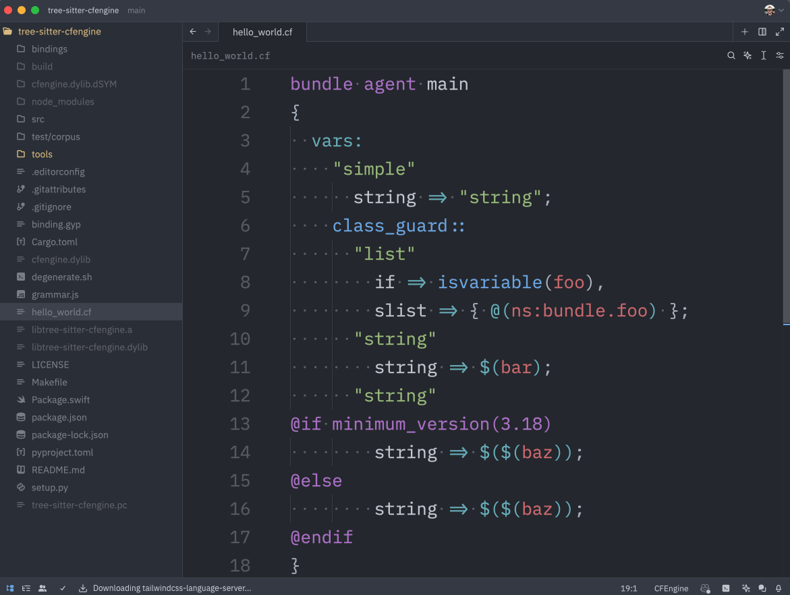This screenshot has height=595, width=790.
Task: Click the main branch name in title bar
Action: click(136, 10)
